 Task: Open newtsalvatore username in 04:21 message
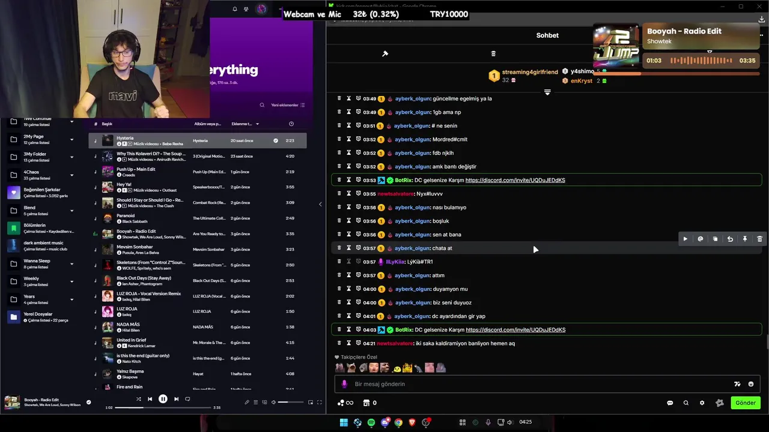pos(395,343)
